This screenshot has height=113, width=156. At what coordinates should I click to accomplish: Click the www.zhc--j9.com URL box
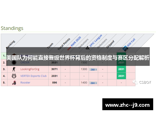128,104
